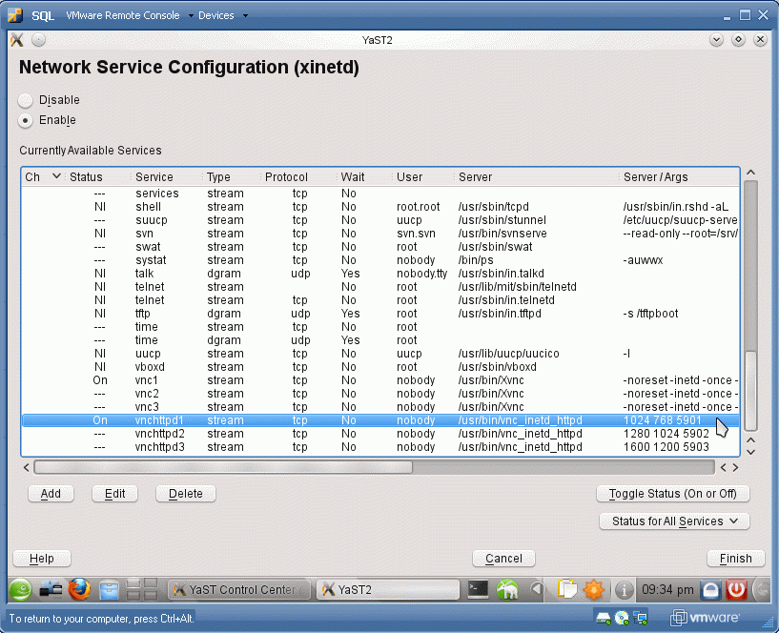779x633 pixels.
Task: Open the terminal icon in the panel
Action: point(478,590)
